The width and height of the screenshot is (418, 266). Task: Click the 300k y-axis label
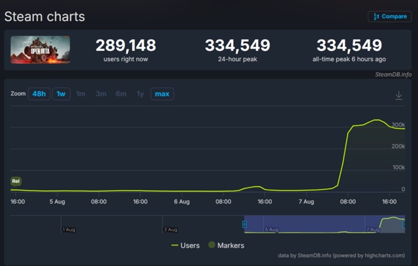pyautogui.click(x=398, y=125)
